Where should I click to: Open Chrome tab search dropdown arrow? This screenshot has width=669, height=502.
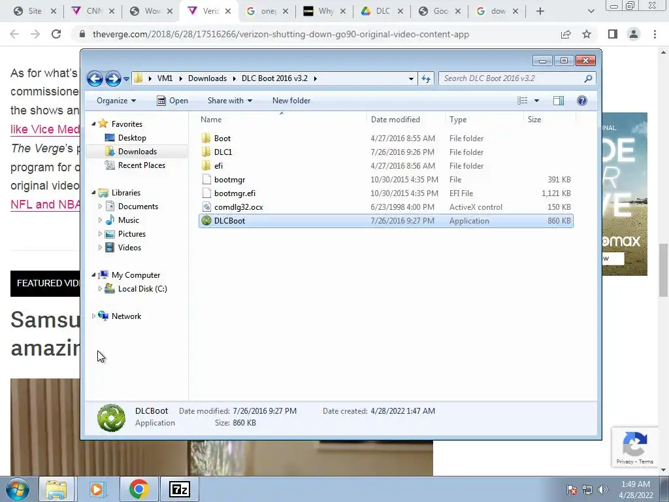(591, 11)
